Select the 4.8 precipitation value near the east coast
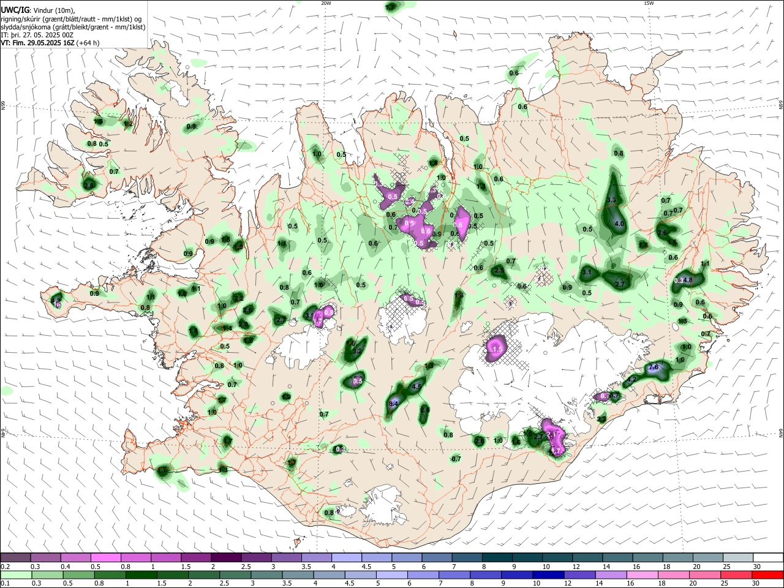 [x=687, y=280]
